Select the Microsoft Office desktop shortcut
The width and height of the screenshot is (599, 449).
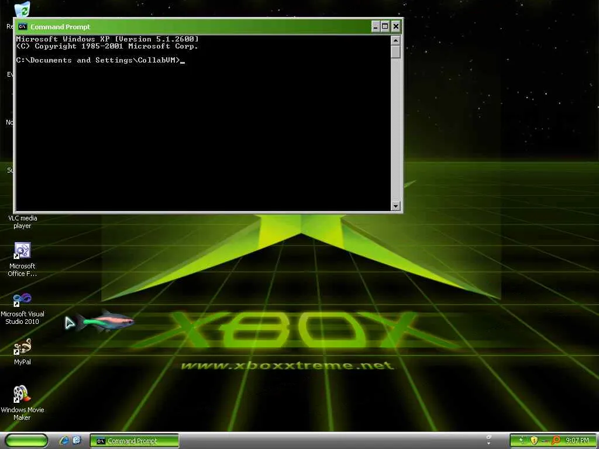click(22, 260)
